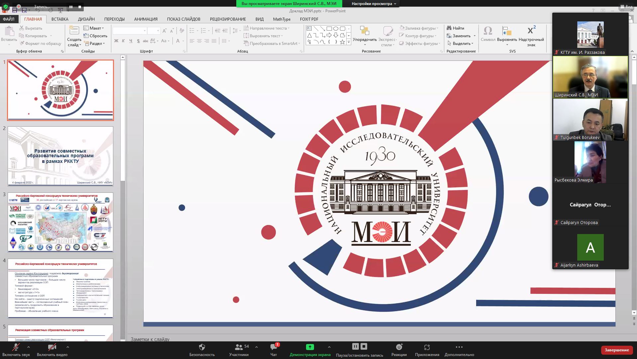637x359 pixels.
Task: Open More (Дополнительно) menu
Action: pos(459,350)
